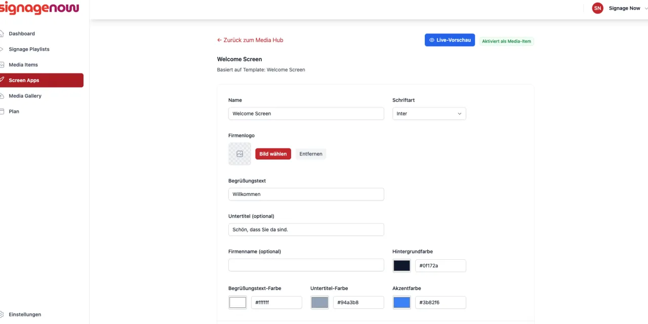Click the Media Items image icon
The height and width of the screenshot is (324, 648).
pyautogui.click(x=2, y=65)
